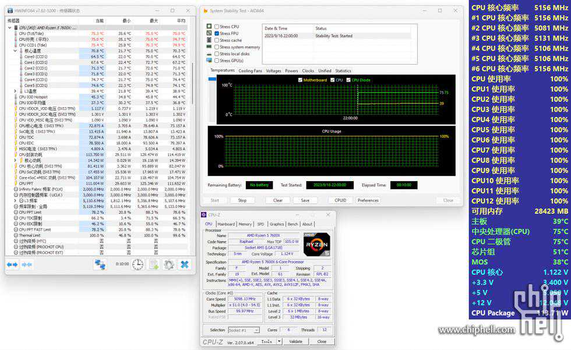Screen dimensions: 571x350
Task: Click the blue graph scale slider in AIDA64
Action: tap(212, 79)
